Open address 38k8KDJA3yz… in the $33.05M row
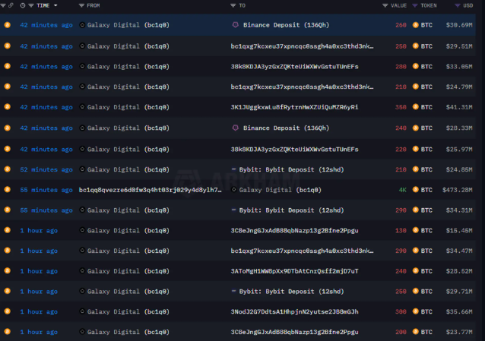Viewport: 485px width, 341px height. point(294,67)
